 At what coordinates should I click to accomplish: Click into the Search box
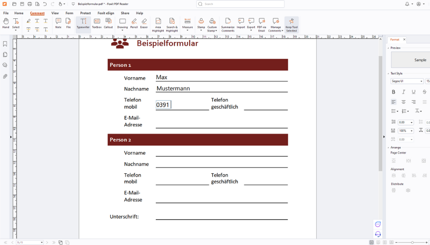coord(240,4)
